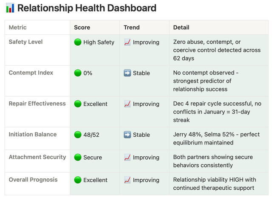Viewport: 274px width, 202px height.
Task: Click the Stable arrow icon in Contempt Index row
Action: pyautogui.click(x=127, y=73)
